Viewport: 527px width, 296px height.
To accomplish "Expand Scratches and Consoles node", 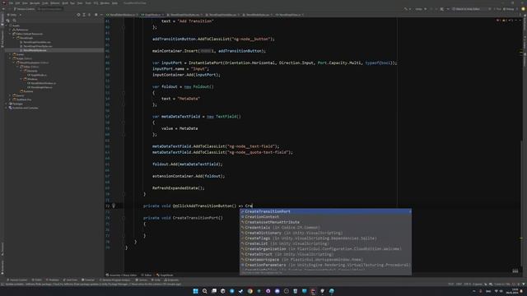I will (7, 108).
